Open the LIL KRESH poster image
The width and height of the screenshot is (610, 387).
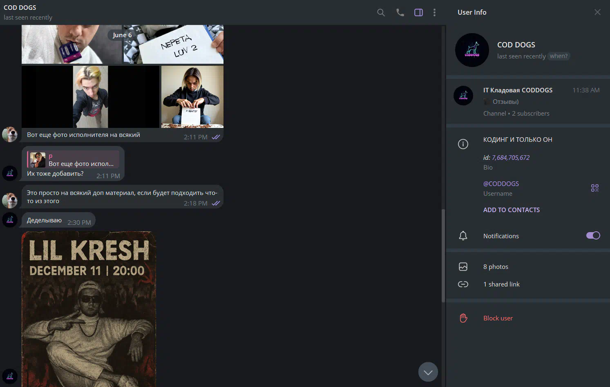tap(89, 309)
